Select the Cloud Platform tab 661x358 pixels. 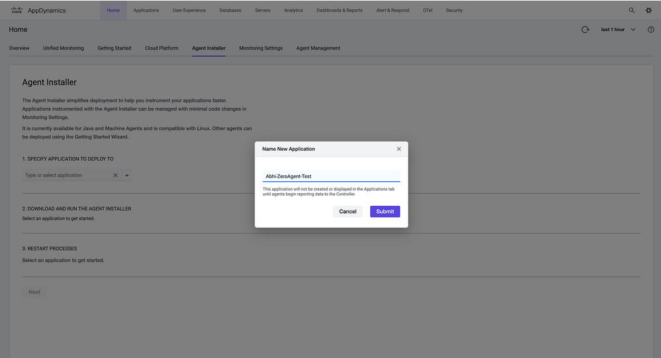coord(162,48)
